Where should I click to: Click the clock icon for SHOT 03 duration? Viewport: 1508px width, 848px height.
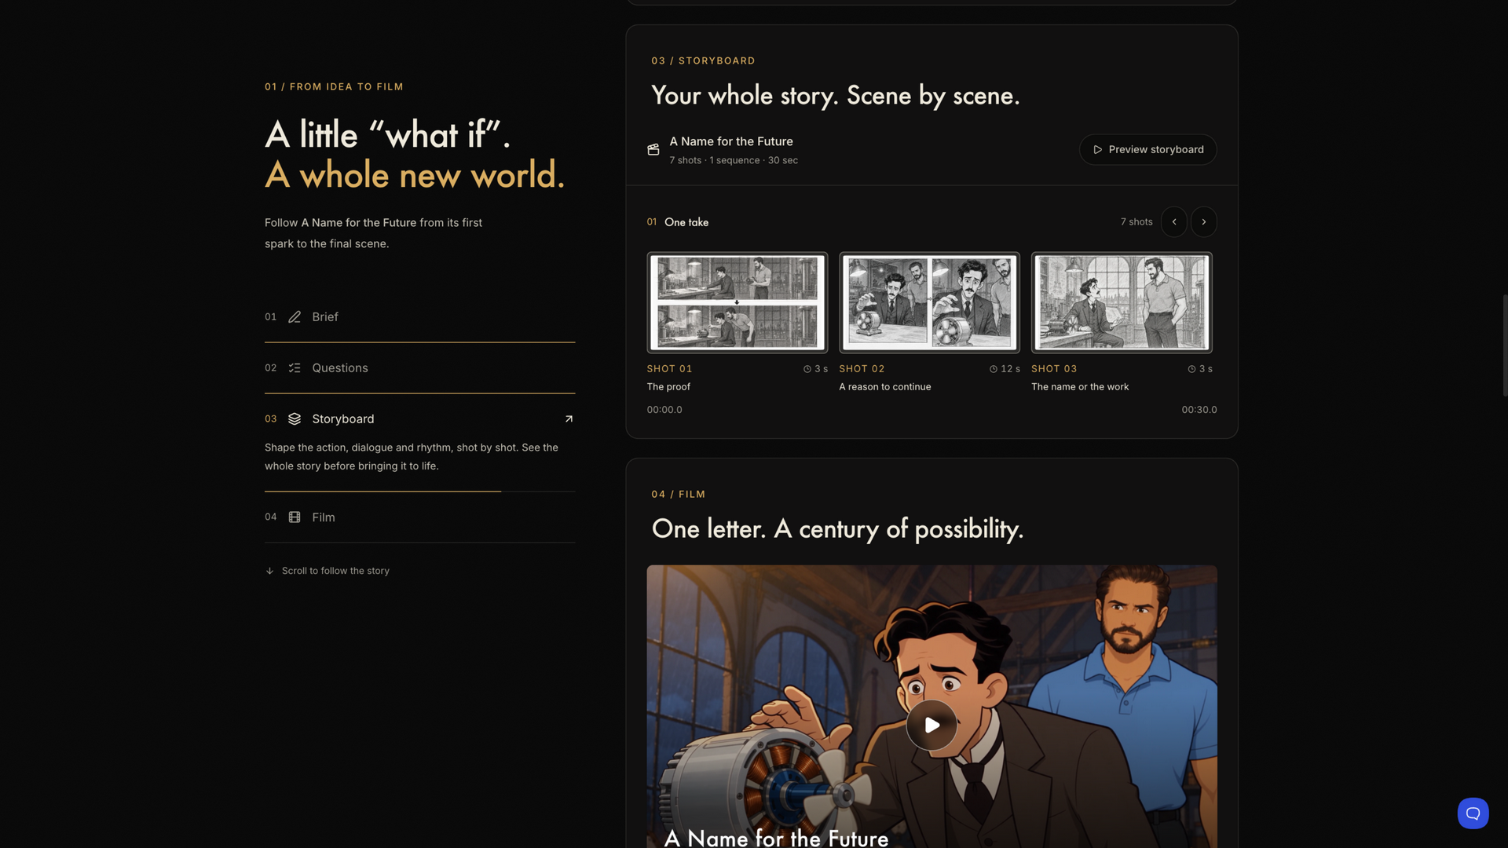coord(1191,369)
